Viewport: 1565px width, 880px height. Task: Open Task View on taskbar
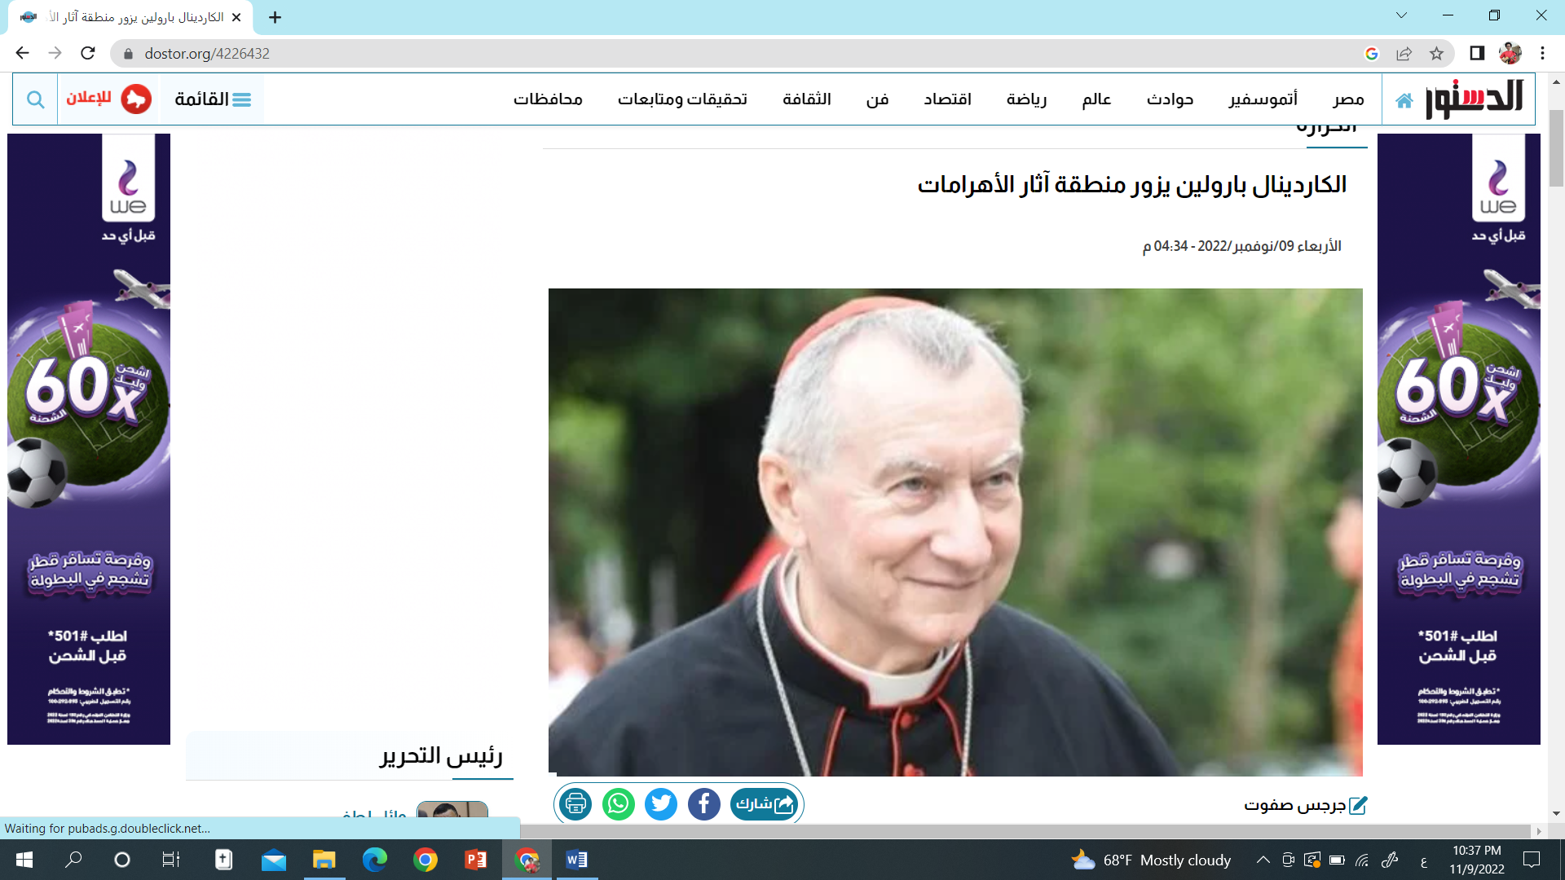pyautogui.click(x=170, y=860)
